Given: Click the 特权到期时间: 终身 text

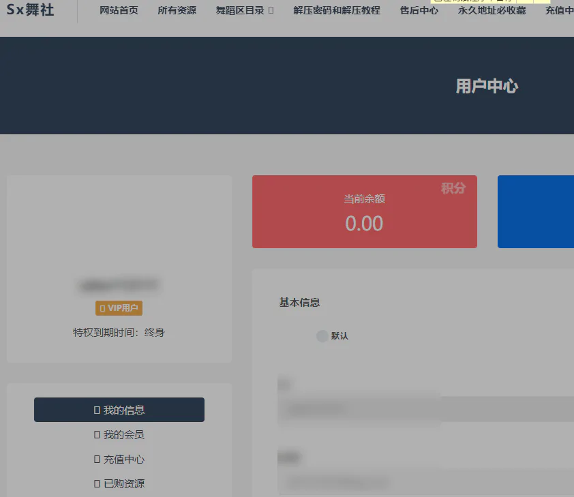Looking at the screenshot, I should (x=119, y=332).
